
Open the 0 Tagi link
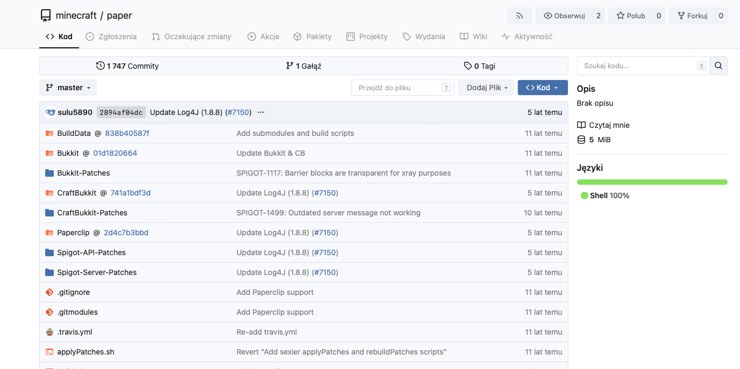click(480, 66)
